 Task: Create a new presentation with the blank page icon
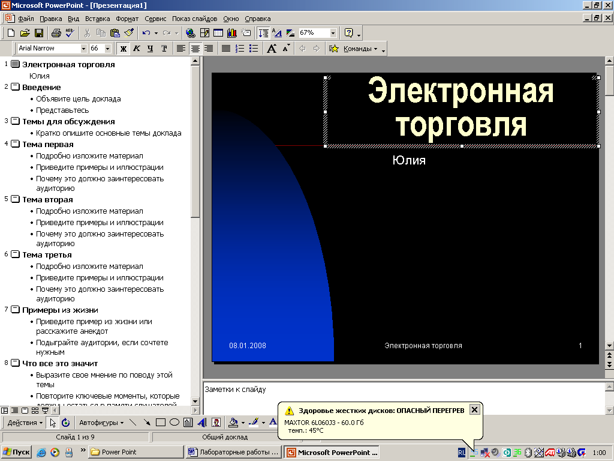coord(11,33)
